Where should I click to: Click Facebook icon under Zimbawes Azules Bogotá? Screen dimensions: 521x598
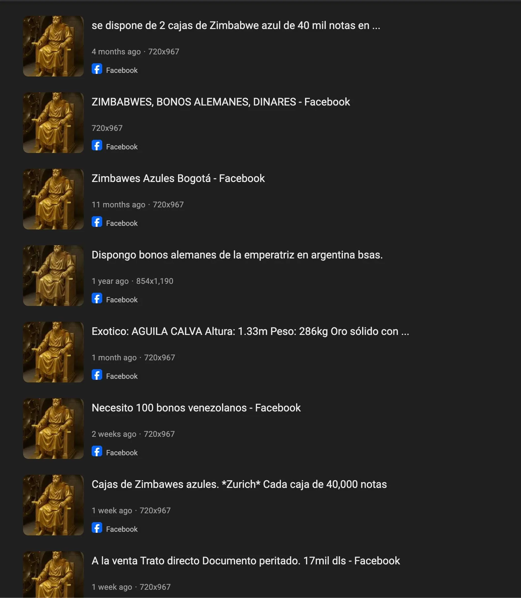97,222
